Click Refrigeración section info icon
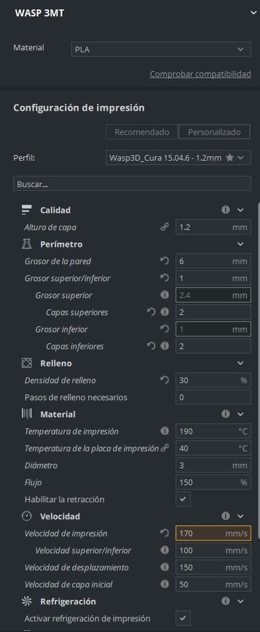The width and height of the screenshot is (260, 632). click(226, 601)
